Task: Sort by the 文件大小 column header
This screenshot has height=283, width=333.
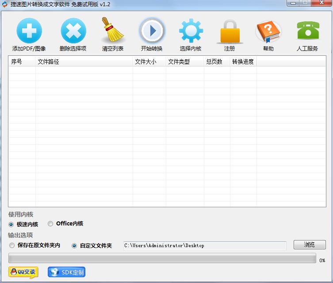Action: click(x=149, y=62)
